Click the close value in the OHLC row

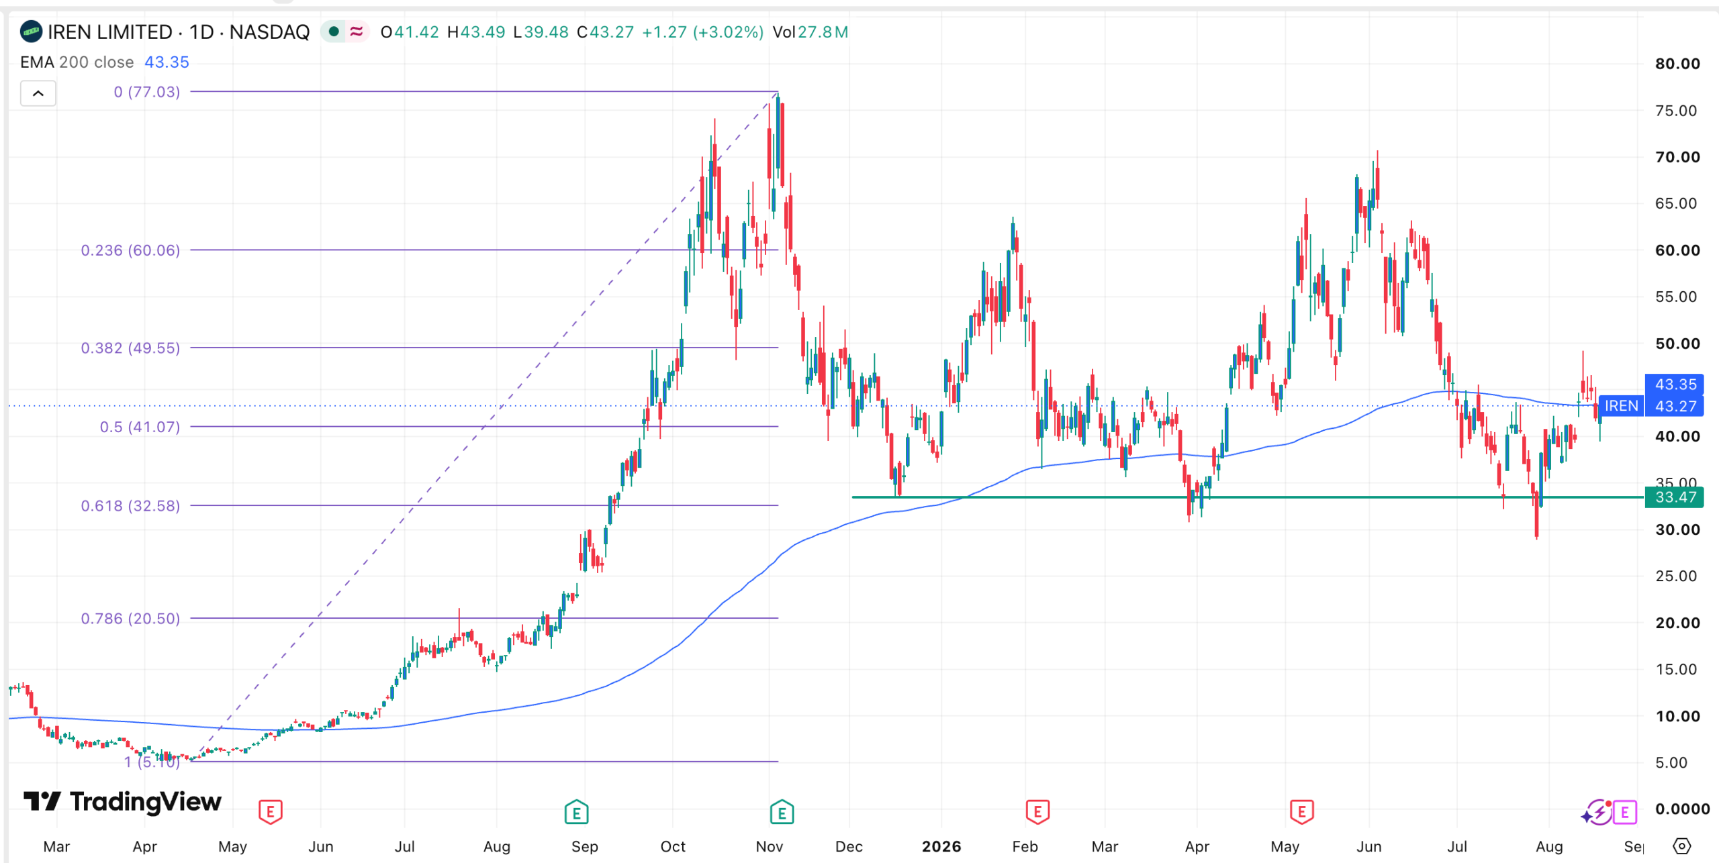[611, 32]
